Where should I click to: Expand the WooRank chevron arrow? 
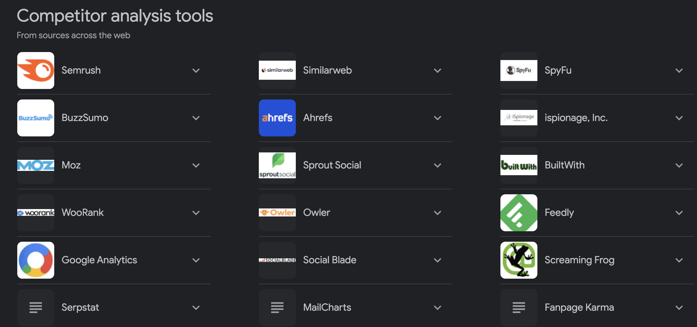coord(196,213)
